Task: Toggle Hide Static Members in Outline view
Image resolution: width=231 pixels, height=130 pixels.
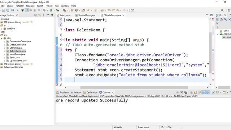Action: pos(230,19)
